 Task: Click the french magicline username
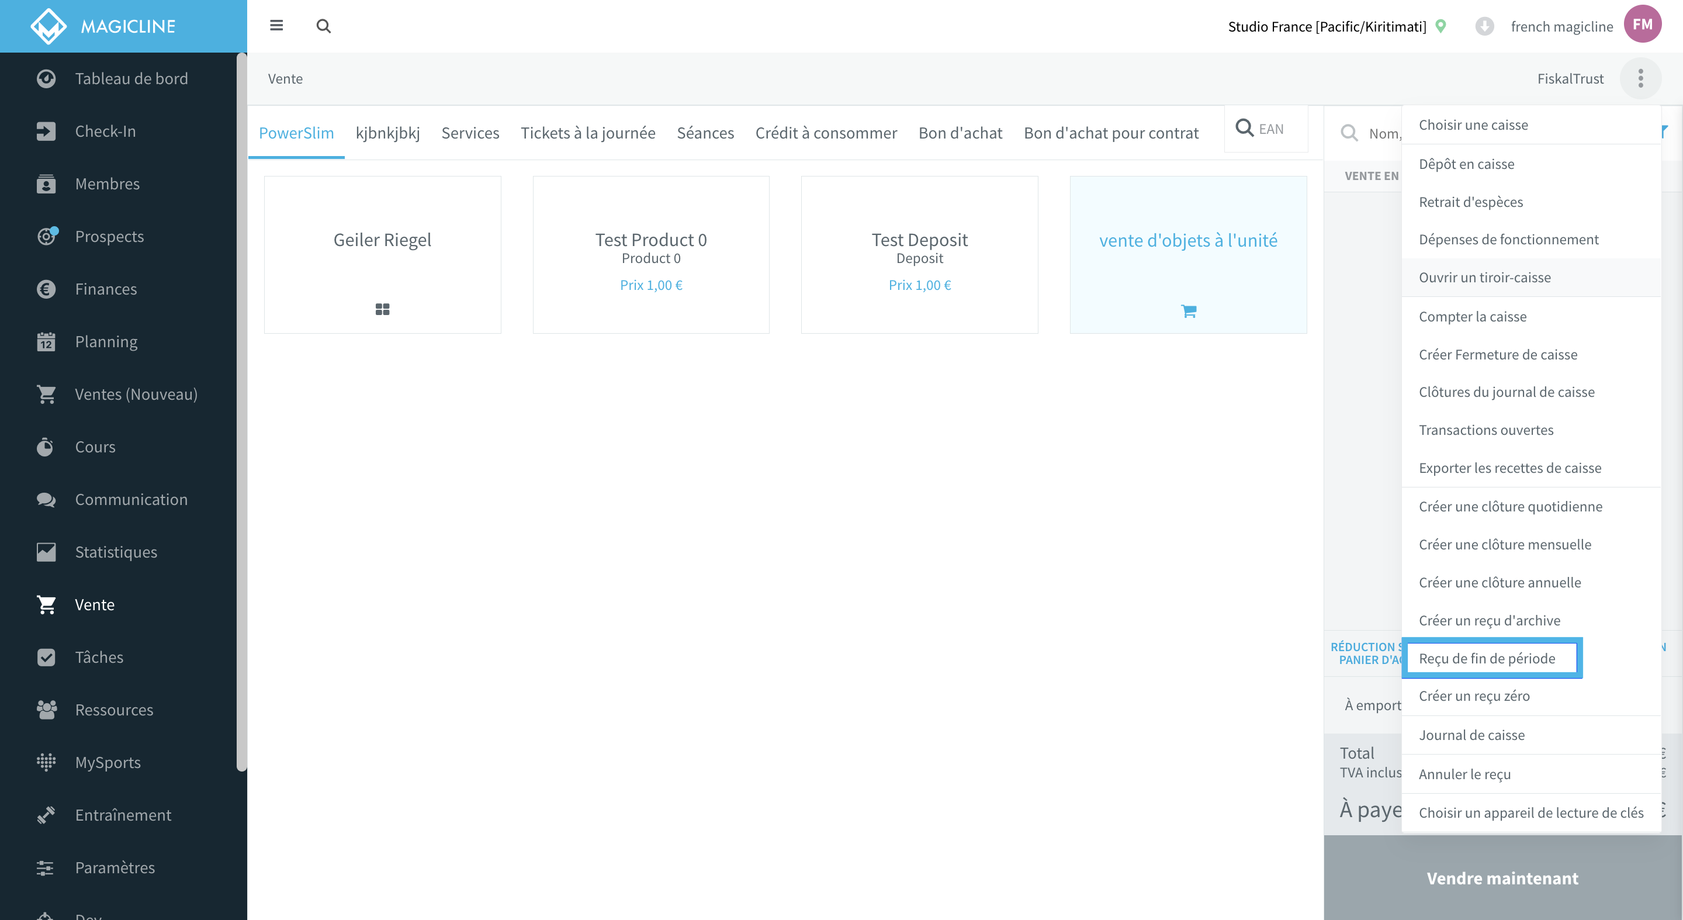coord(1561,26)
